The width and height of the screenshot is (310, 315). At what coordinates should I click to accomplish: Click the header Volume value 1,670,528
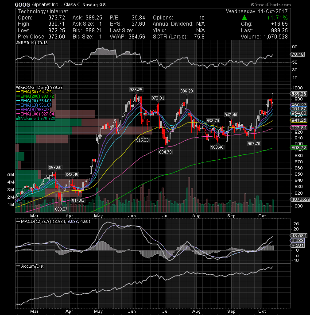tap(275, 37)
